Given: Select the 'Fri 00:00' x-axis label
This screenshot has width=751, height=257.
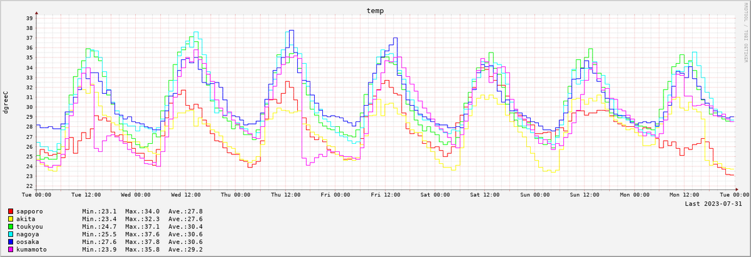Looking at the screenshot, I should (337, 194).
